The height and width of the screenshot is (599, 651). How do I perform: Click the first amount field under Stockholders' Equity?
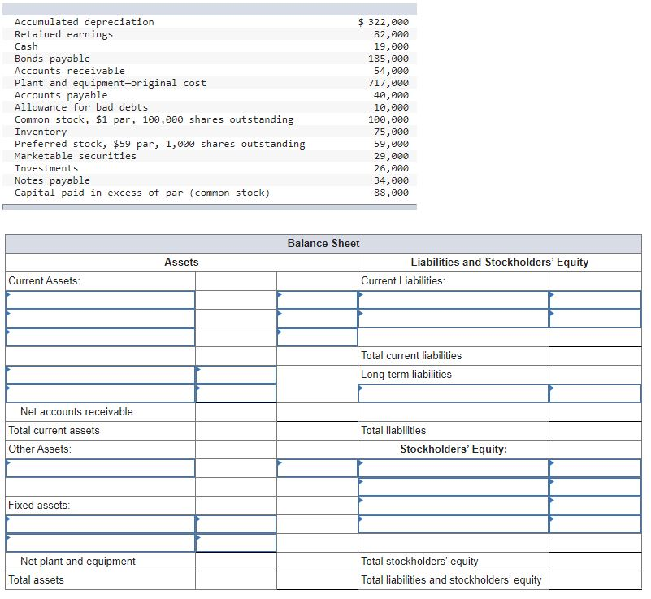pyautogui.click(x=595, y=468)
